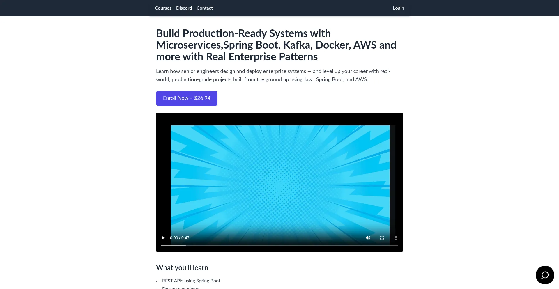Open the video's three-dot options menu
The width and height of the screenshot is (559, 289).
click(396, 238)
